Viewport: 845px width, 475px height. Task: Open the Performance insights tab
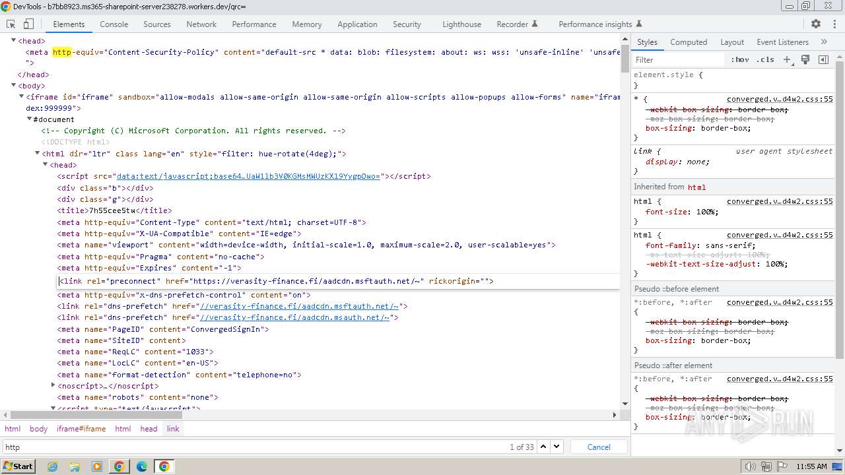(x=601, y=24)
